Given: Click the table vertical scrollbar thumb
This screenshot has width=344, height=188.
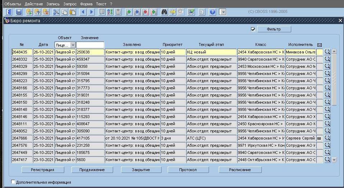Looking at the screenshot, I should pyautogui.click(x=334, y=79).
